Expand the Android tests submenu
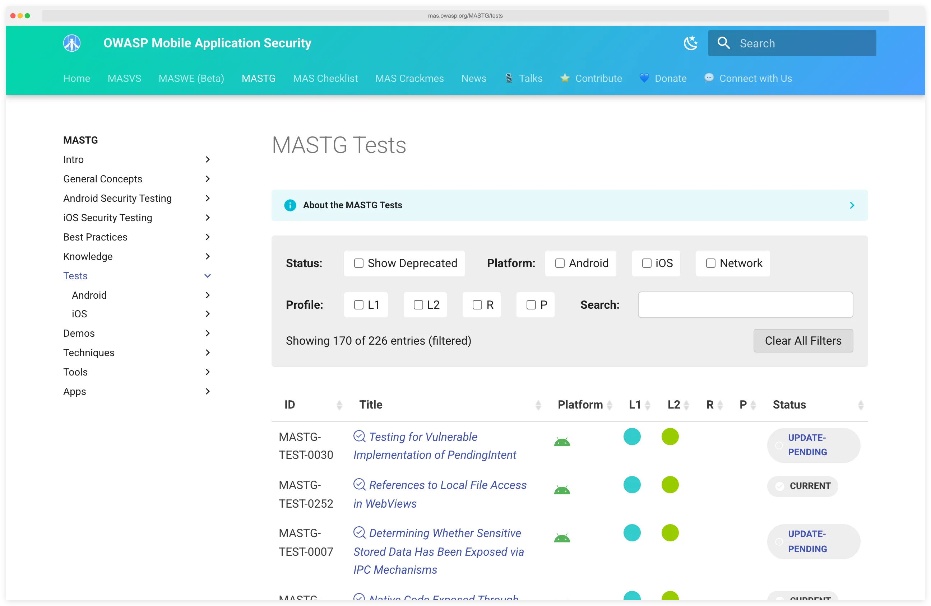 207,295
